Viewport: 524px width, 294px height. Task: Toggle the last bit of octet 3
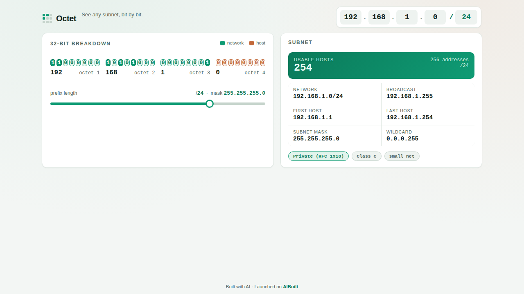pos(208,62)
